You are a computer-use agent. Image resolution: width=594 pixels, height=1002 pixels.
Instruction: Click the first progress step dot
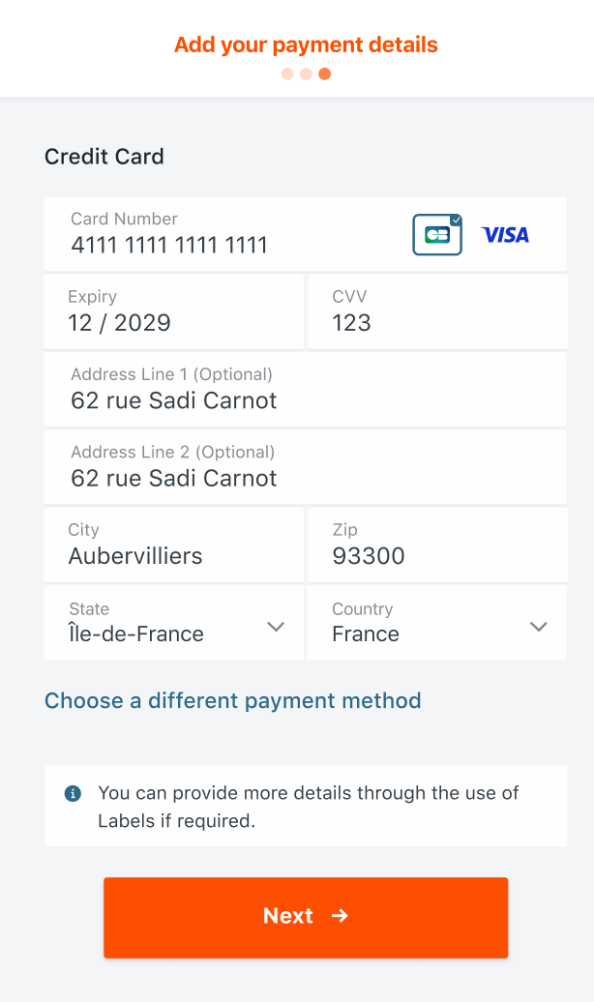(x=287, y=74)
